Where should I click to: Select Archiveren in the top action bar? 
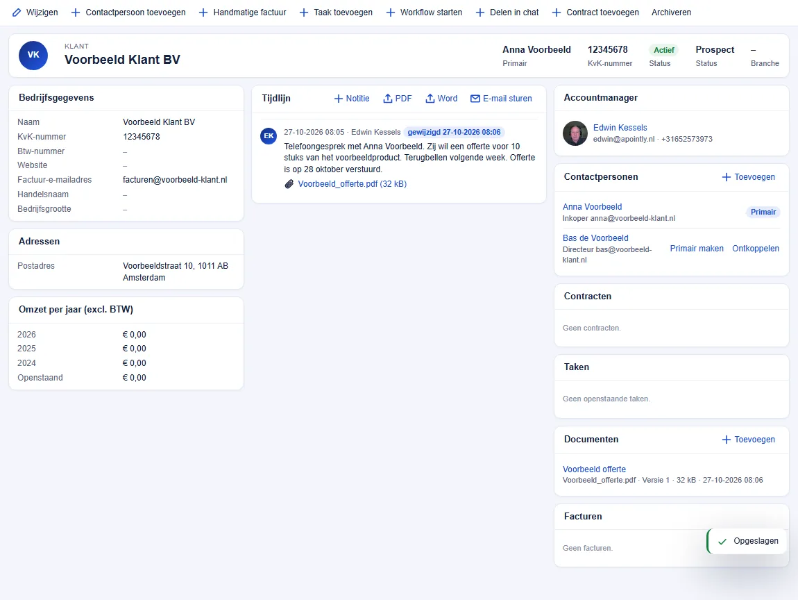[x=671, y=12]
